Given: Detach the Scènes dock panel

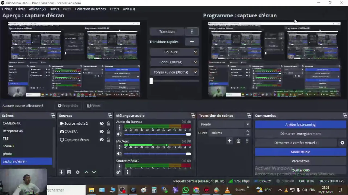Looking at the screenshot, I should click(x=53, y=116).
